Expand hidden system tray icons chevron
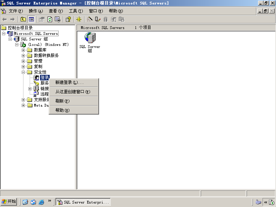The width and height of the screenshot is (276, 207). click(266, 202)
